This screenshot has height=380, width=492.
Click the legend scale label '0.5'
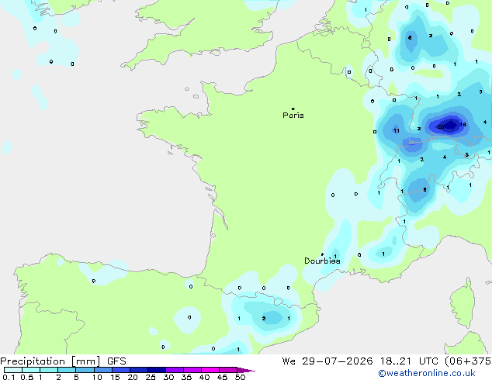click(26, 377)
